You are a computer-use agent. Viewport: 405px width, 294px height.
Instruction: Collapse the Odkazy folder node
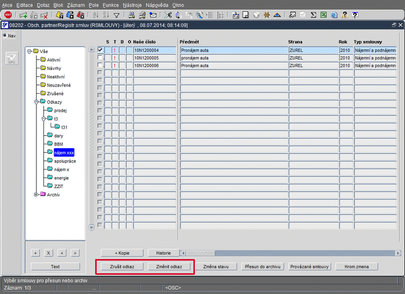click(x=36, y=102)
